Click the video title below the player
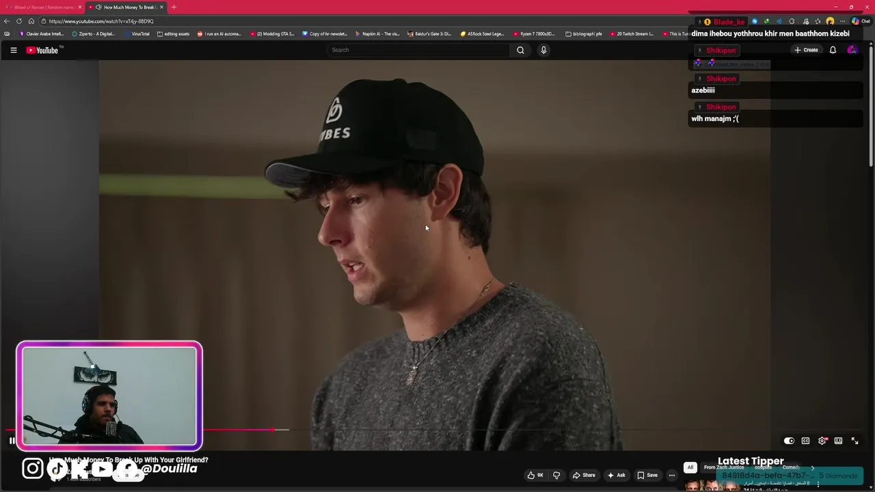 129,460
